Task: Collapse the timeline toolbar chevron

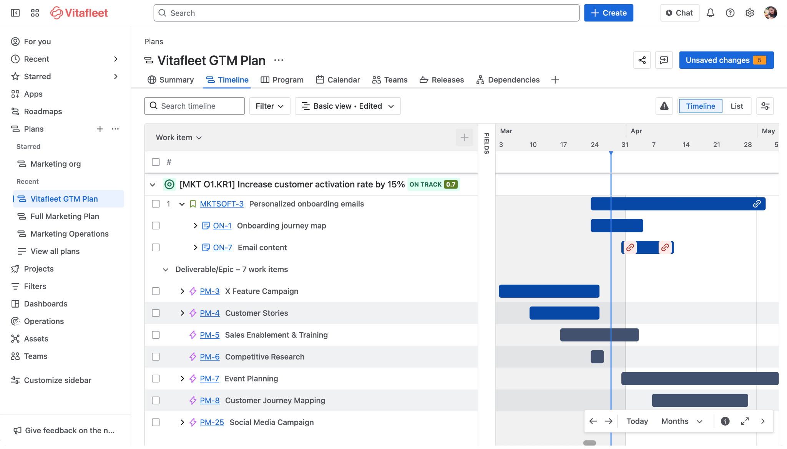Action: [763, 421]
